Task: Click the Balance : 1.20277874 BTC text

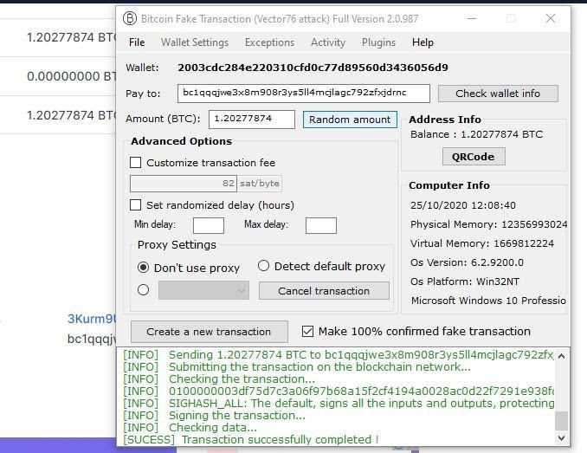Action: coord(476,134)
